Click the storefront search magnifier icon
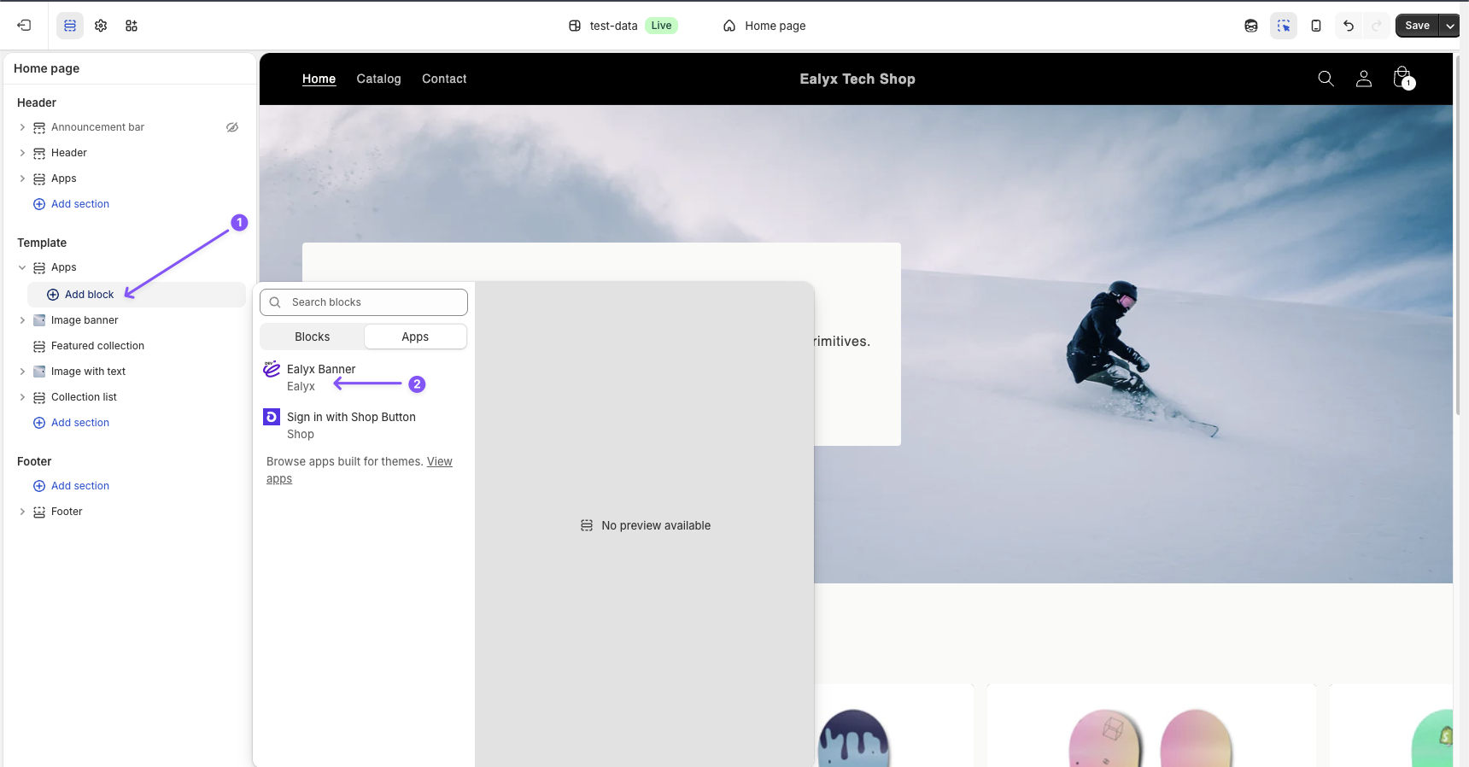 coord(1326,79)
